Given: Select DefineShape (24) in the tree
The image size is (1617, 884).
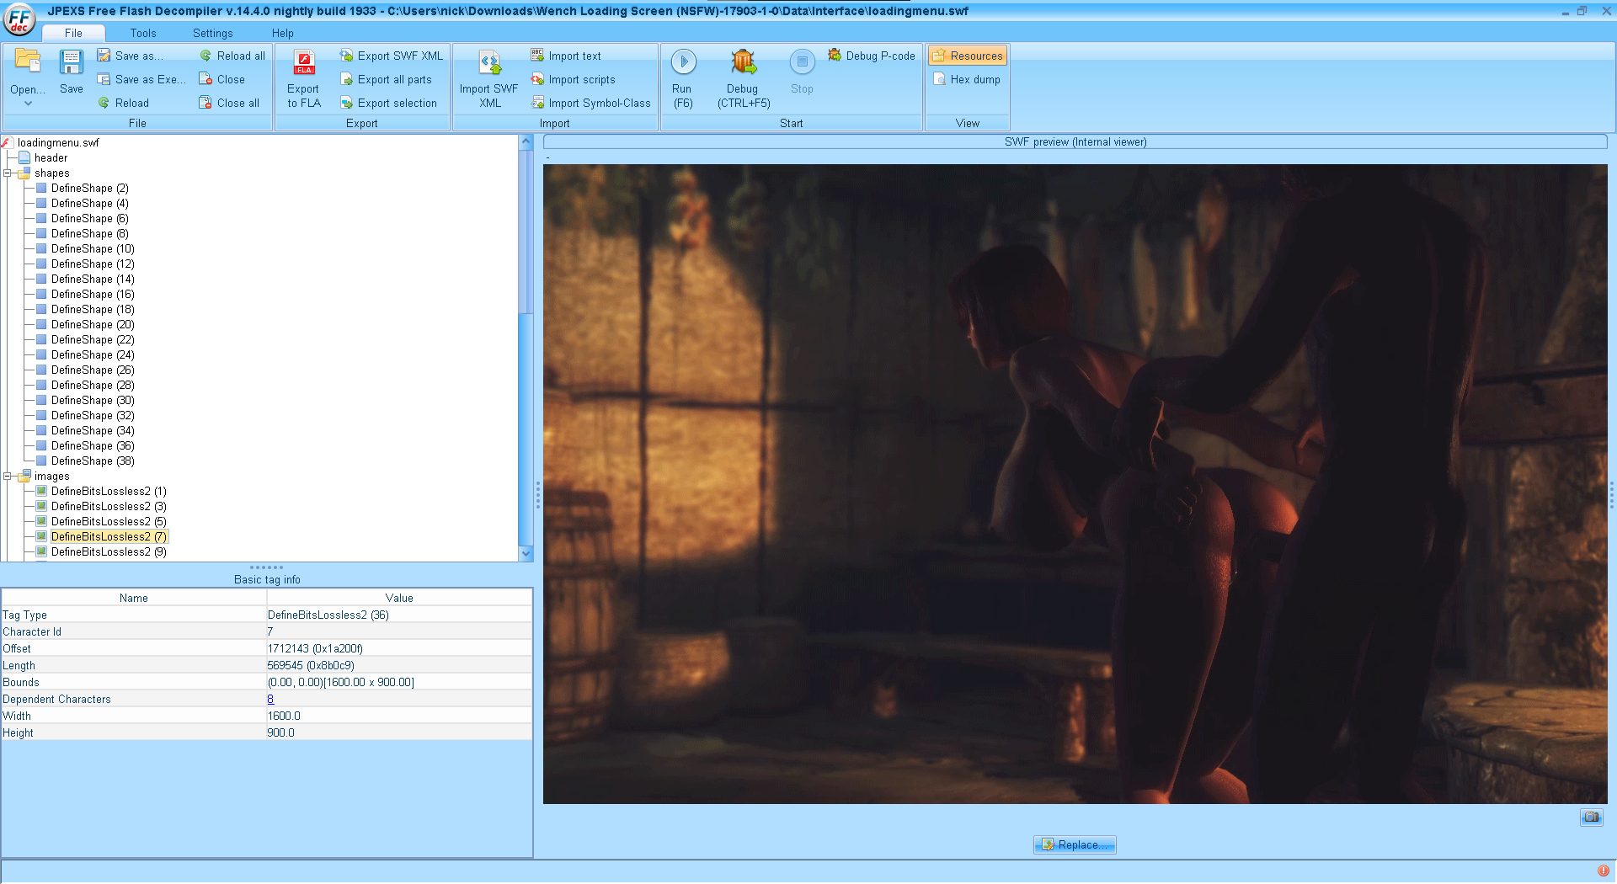Looking at the screenshot, I should (x=93, y=355).
